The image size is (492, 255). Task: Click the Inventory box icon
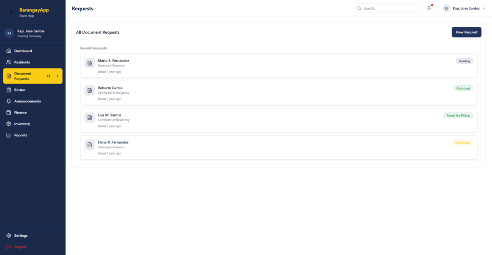[9, 124]
